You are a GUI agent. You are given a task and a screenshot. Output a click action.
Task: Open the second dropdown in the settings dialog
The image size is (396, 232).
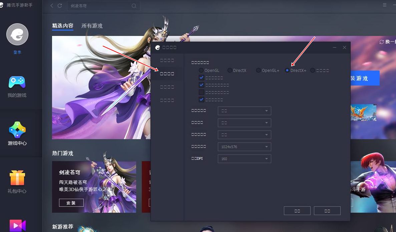245,123
